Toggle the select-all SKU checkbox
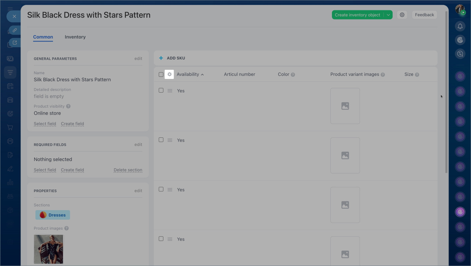 (x=161, y=75)
